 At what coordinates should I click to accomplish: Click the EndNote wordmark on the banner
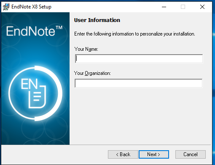(31, 31)
